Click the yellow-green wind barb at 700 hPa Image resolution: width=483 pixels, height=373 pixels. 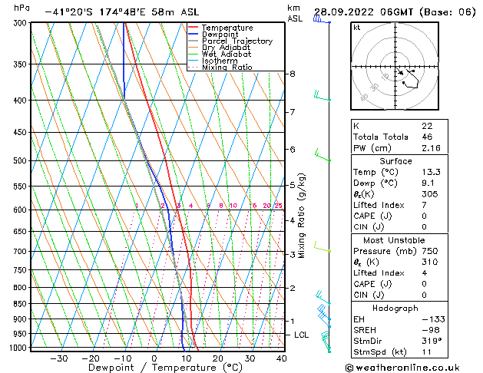[x=323, y=247]
